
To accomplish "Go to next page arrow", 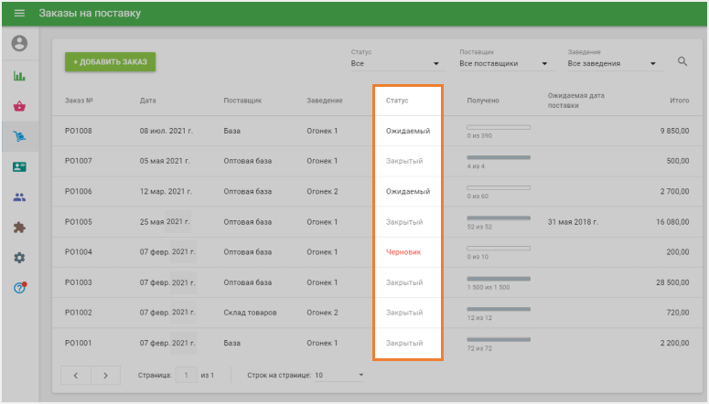I will click(x=105, y=375).
